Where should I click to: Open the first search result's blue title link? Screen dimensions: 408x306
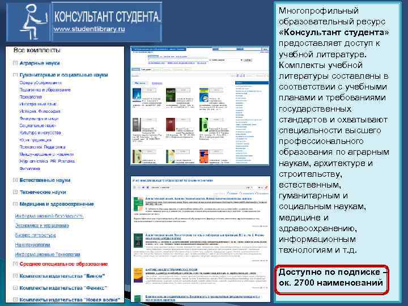tap(198, 198)
